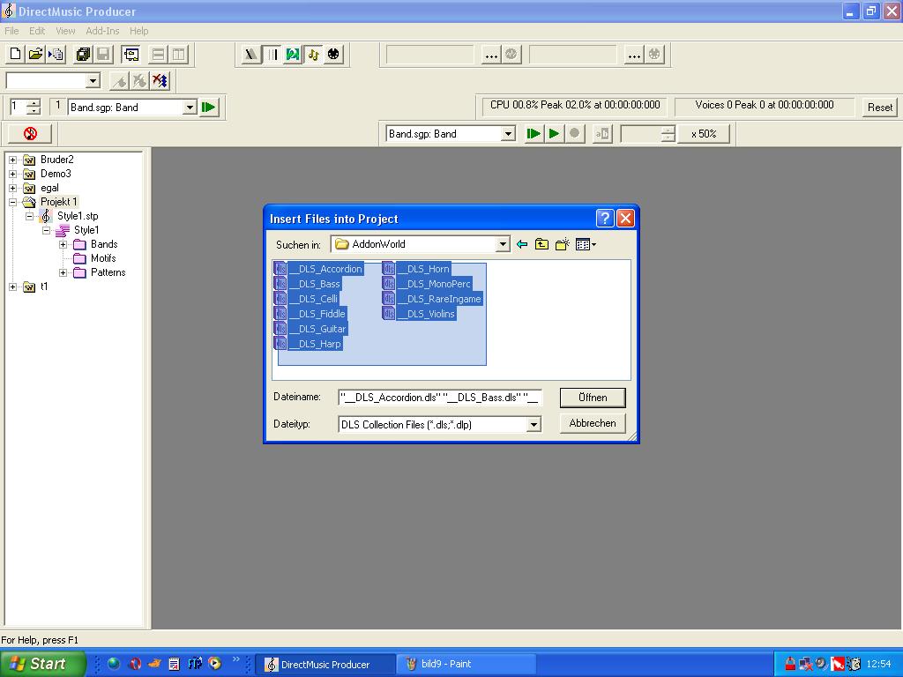
Task: Open the Add-Ins menu
Action: pos(102,31)
